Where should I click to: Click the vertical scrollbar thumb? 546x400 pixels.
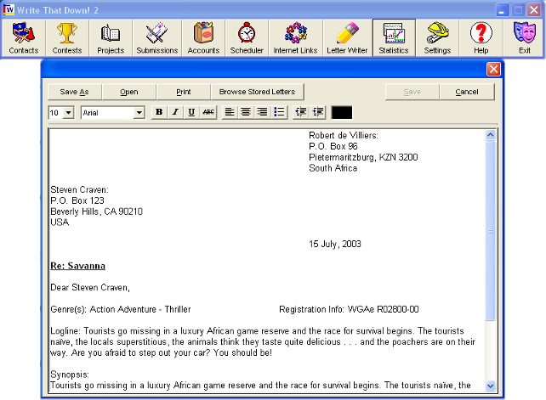coord(490,230)
